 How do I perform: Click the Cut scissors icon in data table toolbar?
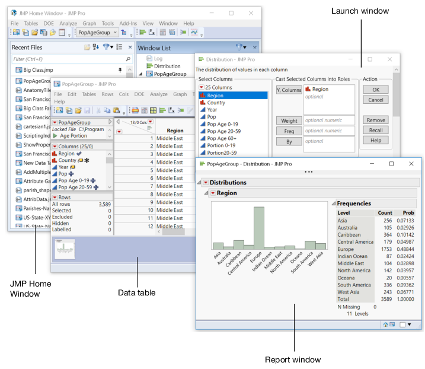tap(99, 110)
